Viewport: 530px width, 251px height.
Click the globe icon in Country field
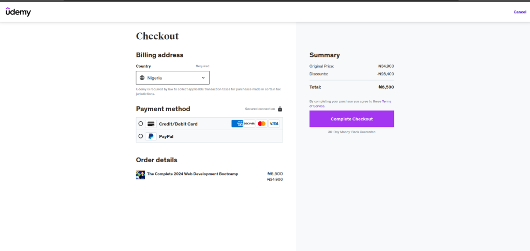coord(142,77)
